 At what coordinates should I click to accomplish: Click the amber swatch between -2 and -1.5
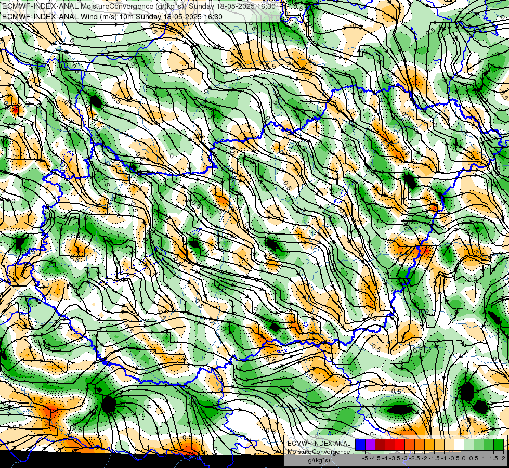coord(429,445)
